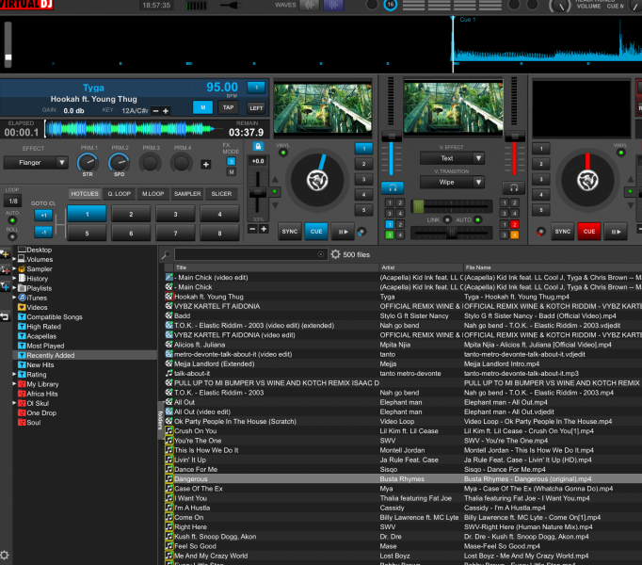Image resolution: width=642 pixels, height=565 pixels.
Task: Click the add filter folder sidebar icon
Action: pos(5,287)
